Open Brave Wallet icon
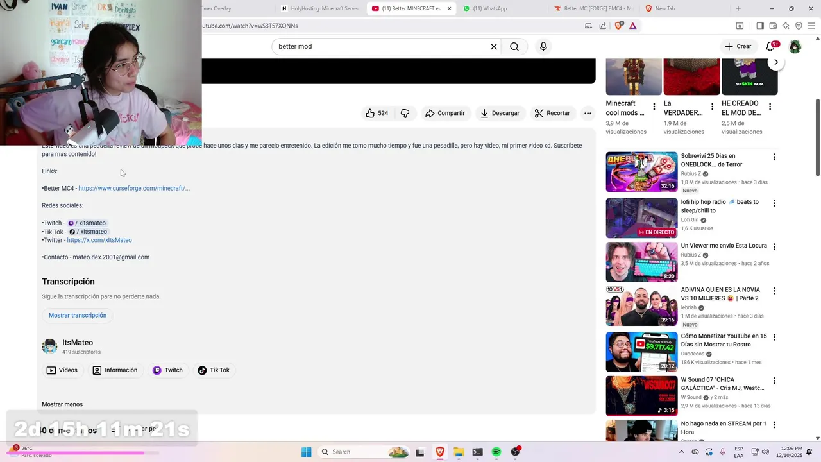The width and height of the screenshot is (821, 462). (773, 26)
